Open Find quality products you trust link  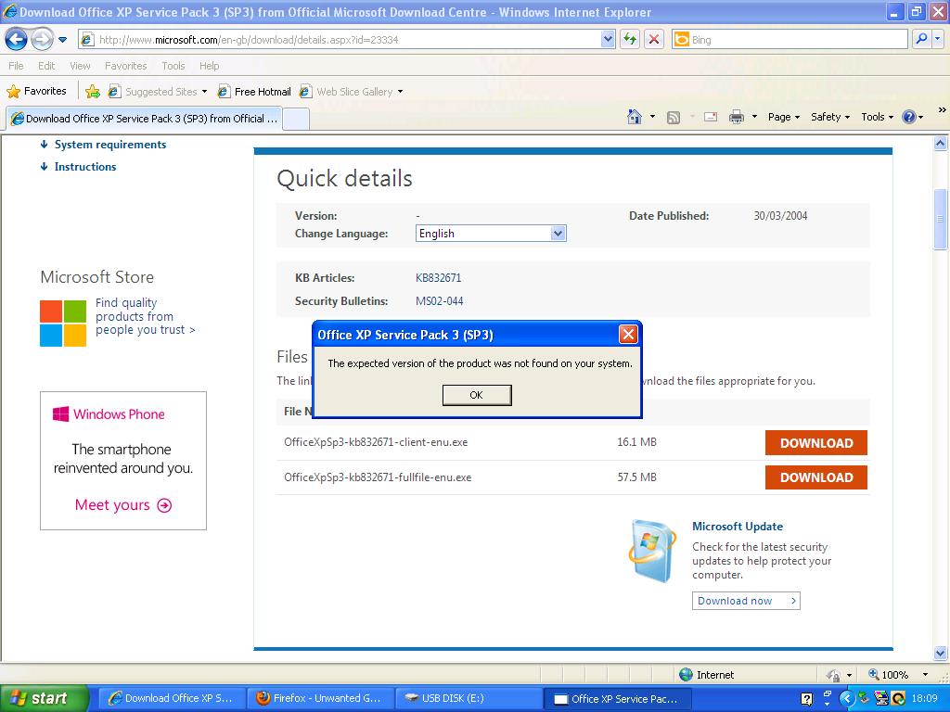145,316
